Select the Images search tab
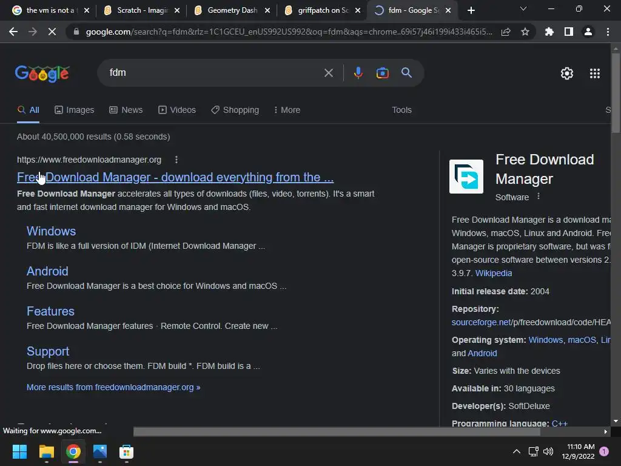621x466 pixels. point(75,110)
